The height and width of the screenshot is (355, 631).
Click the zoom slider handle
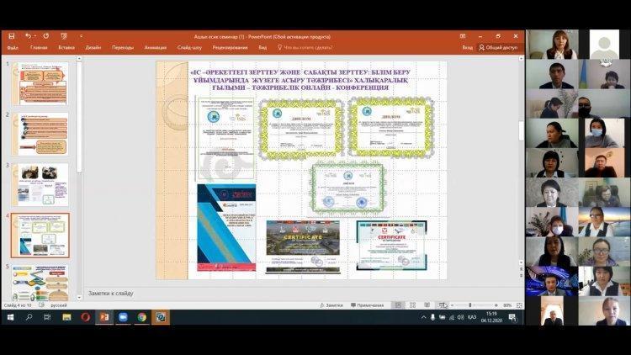[x=470, y=305]
